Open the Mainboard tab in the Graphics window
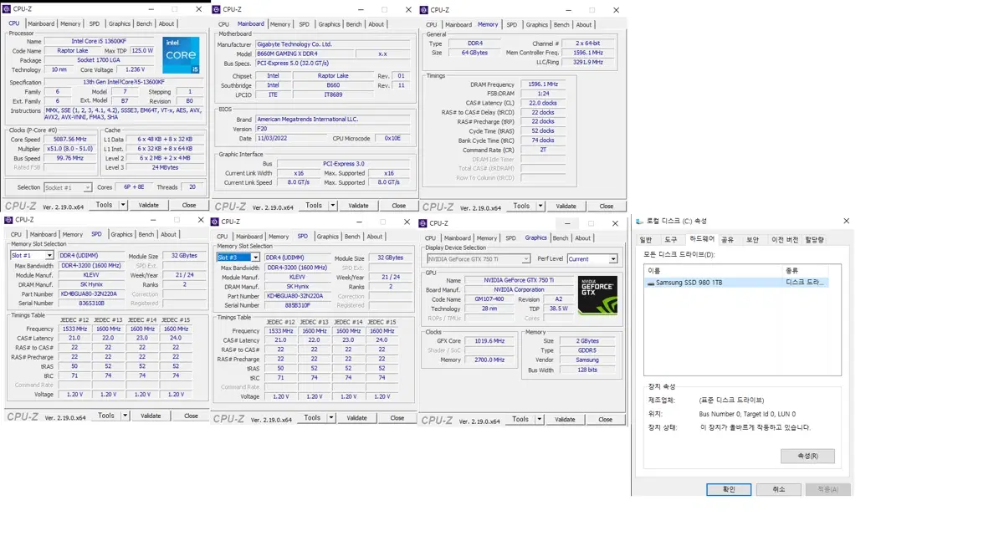The height and width of the screenshot is (536, 1004). (x=457, y=238)
